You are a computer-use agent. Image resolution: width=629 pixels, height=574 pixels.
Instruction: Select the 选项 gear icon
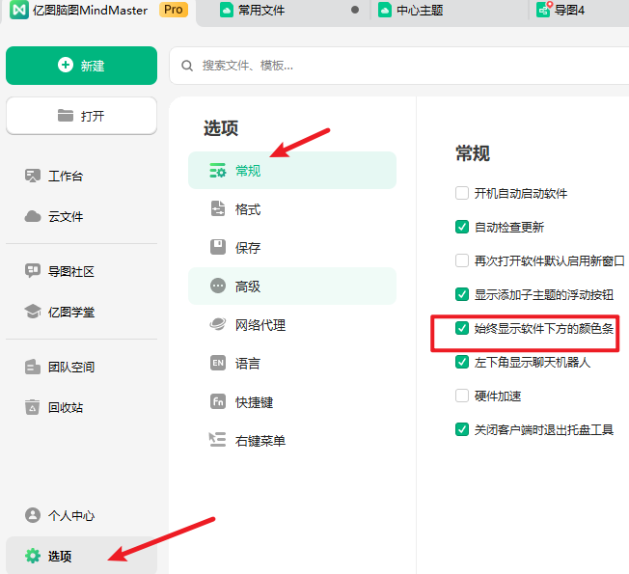(x=33, y=556)
